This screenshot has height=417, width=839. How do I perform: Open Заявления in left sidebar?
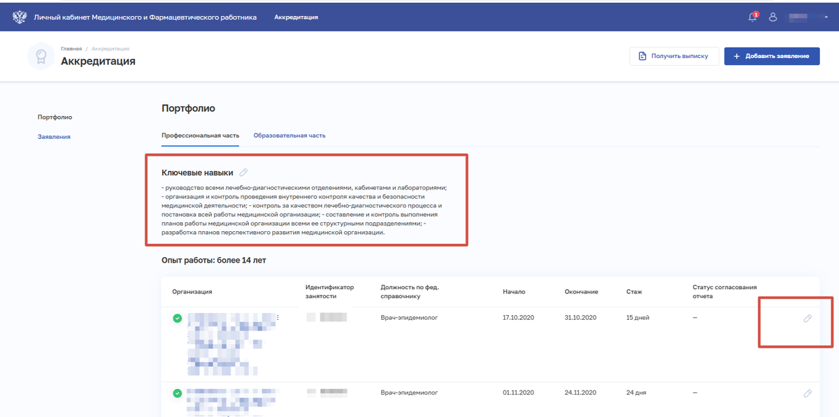[54, 137]
